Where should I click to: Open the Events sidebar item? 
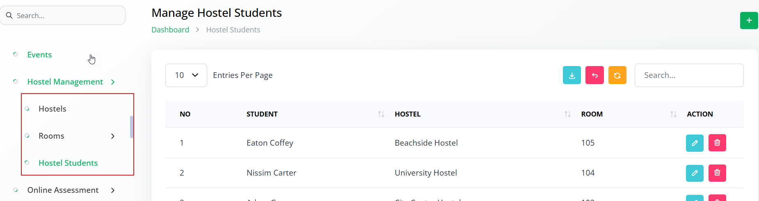39,55
